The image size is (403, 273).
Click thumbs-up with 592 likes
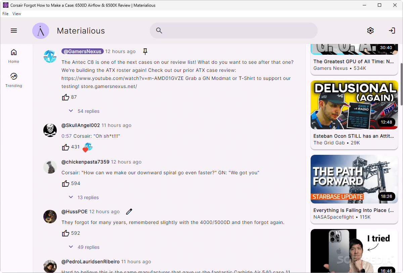click(x=65, y=233)
